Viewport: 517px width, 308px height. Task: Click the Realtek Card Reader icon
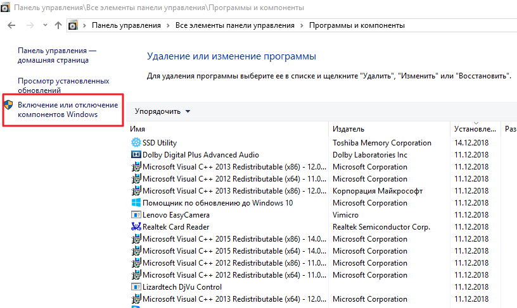(136, 227)
